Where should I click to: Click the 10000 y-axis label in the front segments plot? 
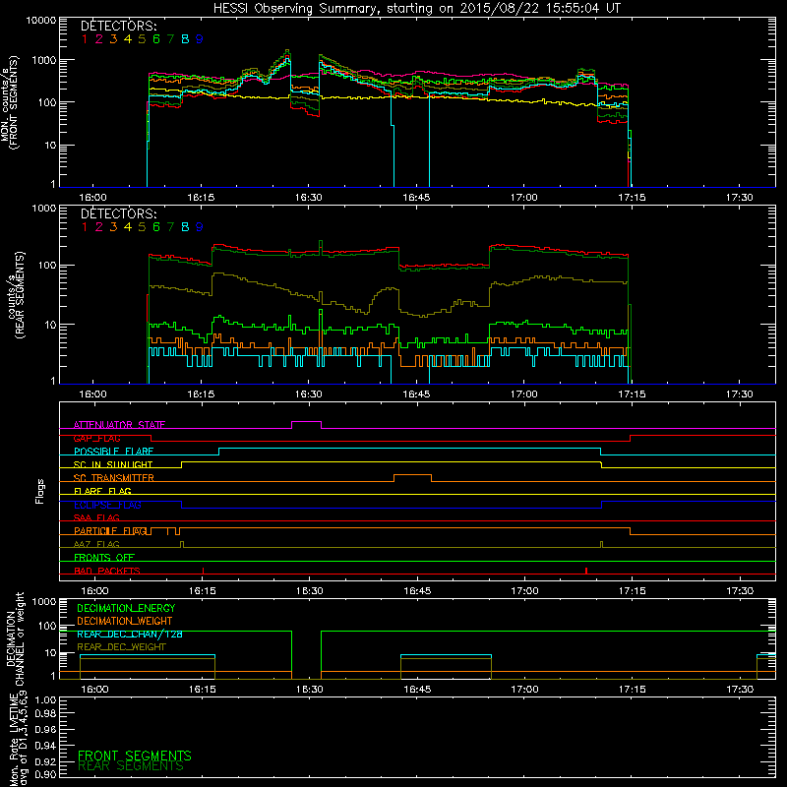[41, 20]
